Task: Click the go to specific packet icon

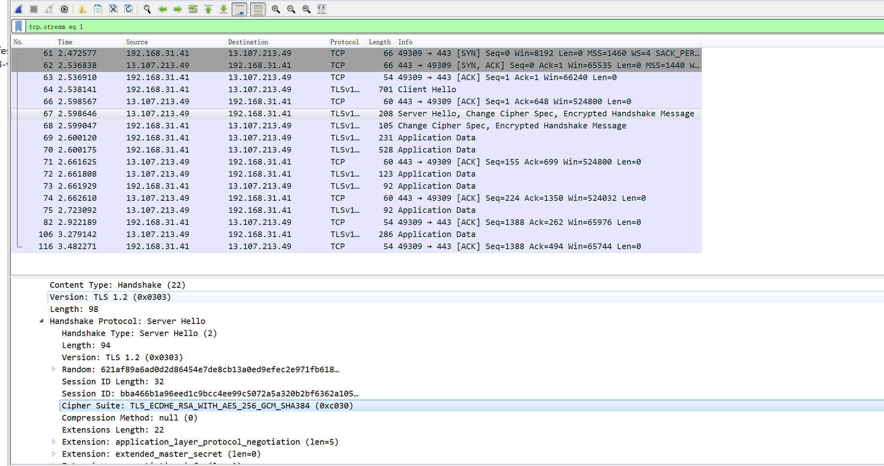Action: coord(193,9)
